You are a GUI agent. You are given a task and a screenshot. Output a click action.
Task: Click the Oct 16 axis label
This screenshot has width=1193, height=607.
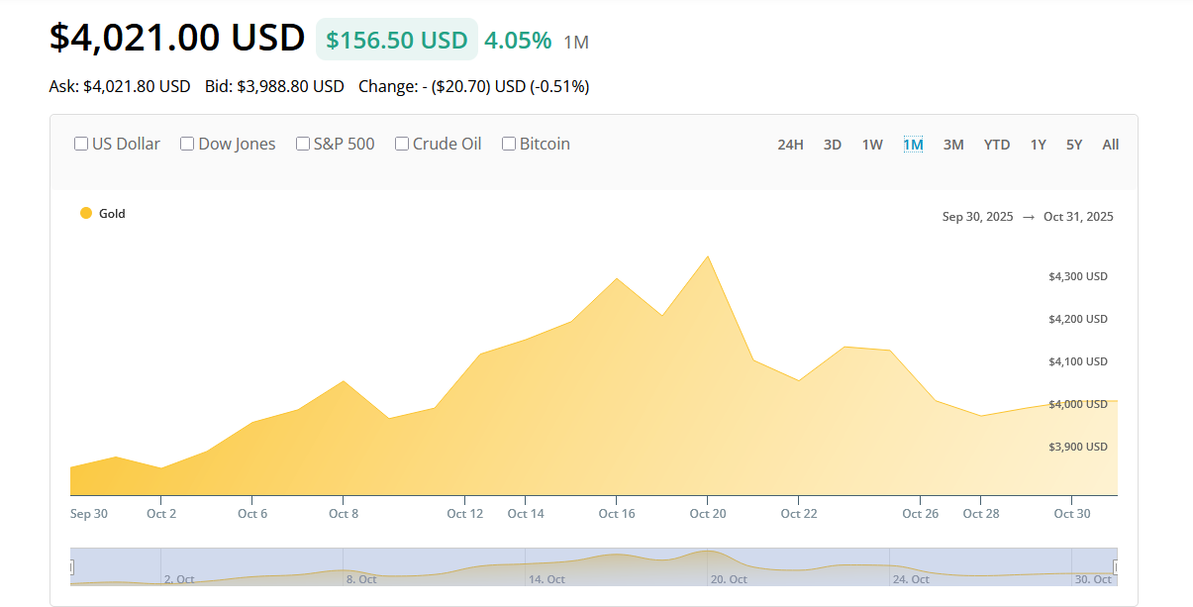pos(617,513)
